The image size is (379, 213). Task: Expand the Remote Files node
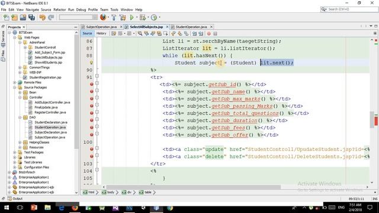pos(15,82)
